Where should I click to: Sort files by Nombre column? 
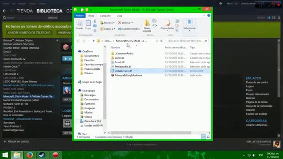pyautogui.click(x=115, y=48)
